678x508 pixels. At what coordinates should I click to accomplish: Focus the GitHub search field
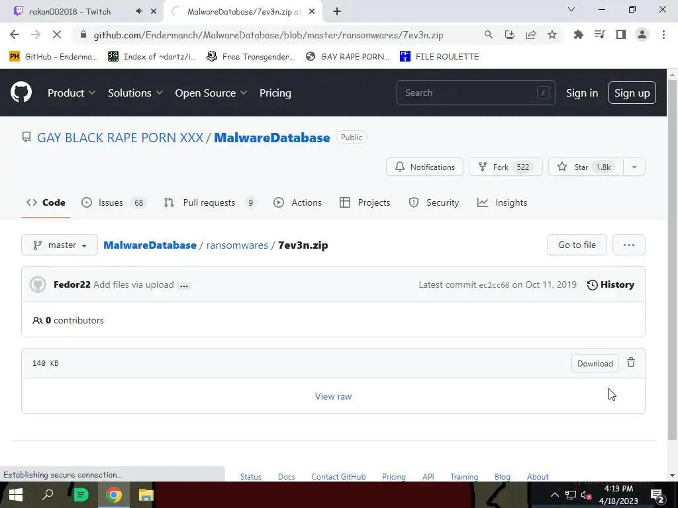[475, 93]
